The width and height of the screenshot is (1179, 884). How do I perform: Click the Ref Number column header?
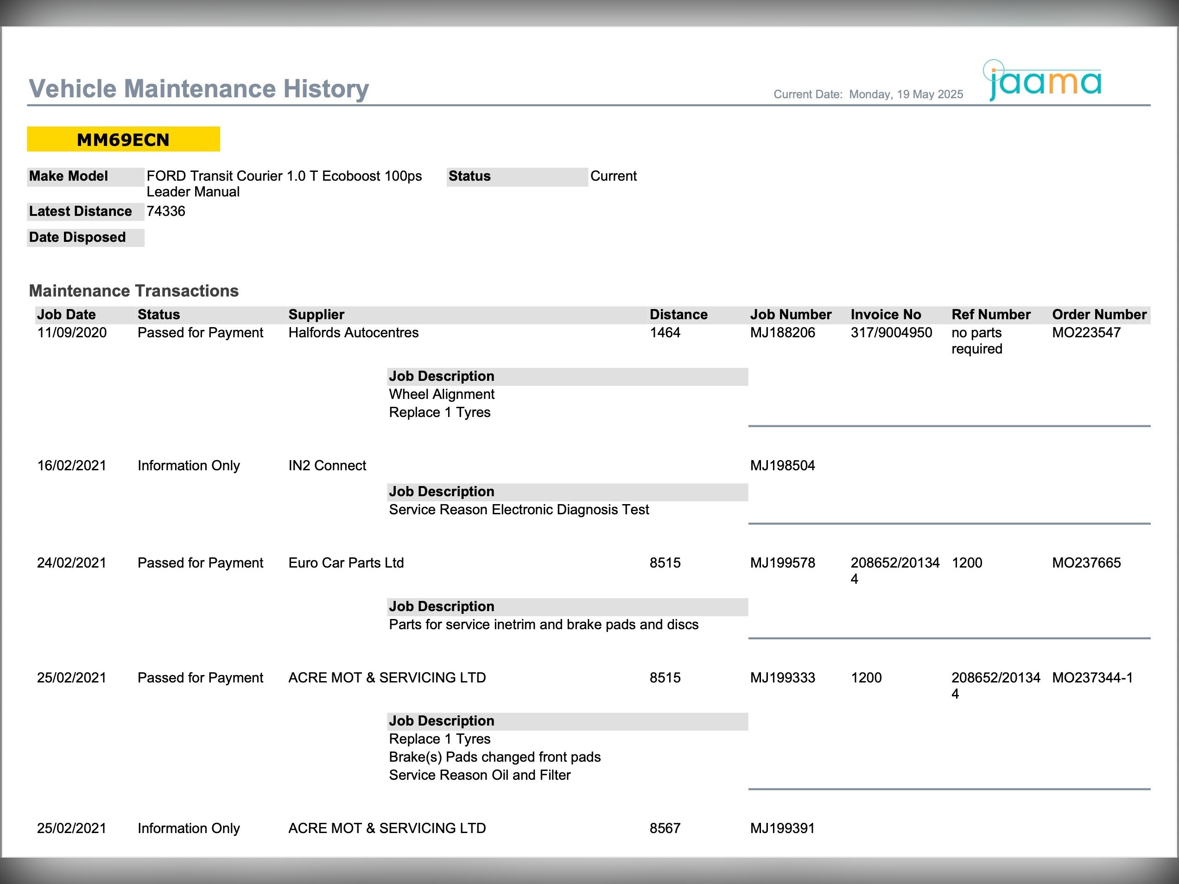(x=991, y=315)
